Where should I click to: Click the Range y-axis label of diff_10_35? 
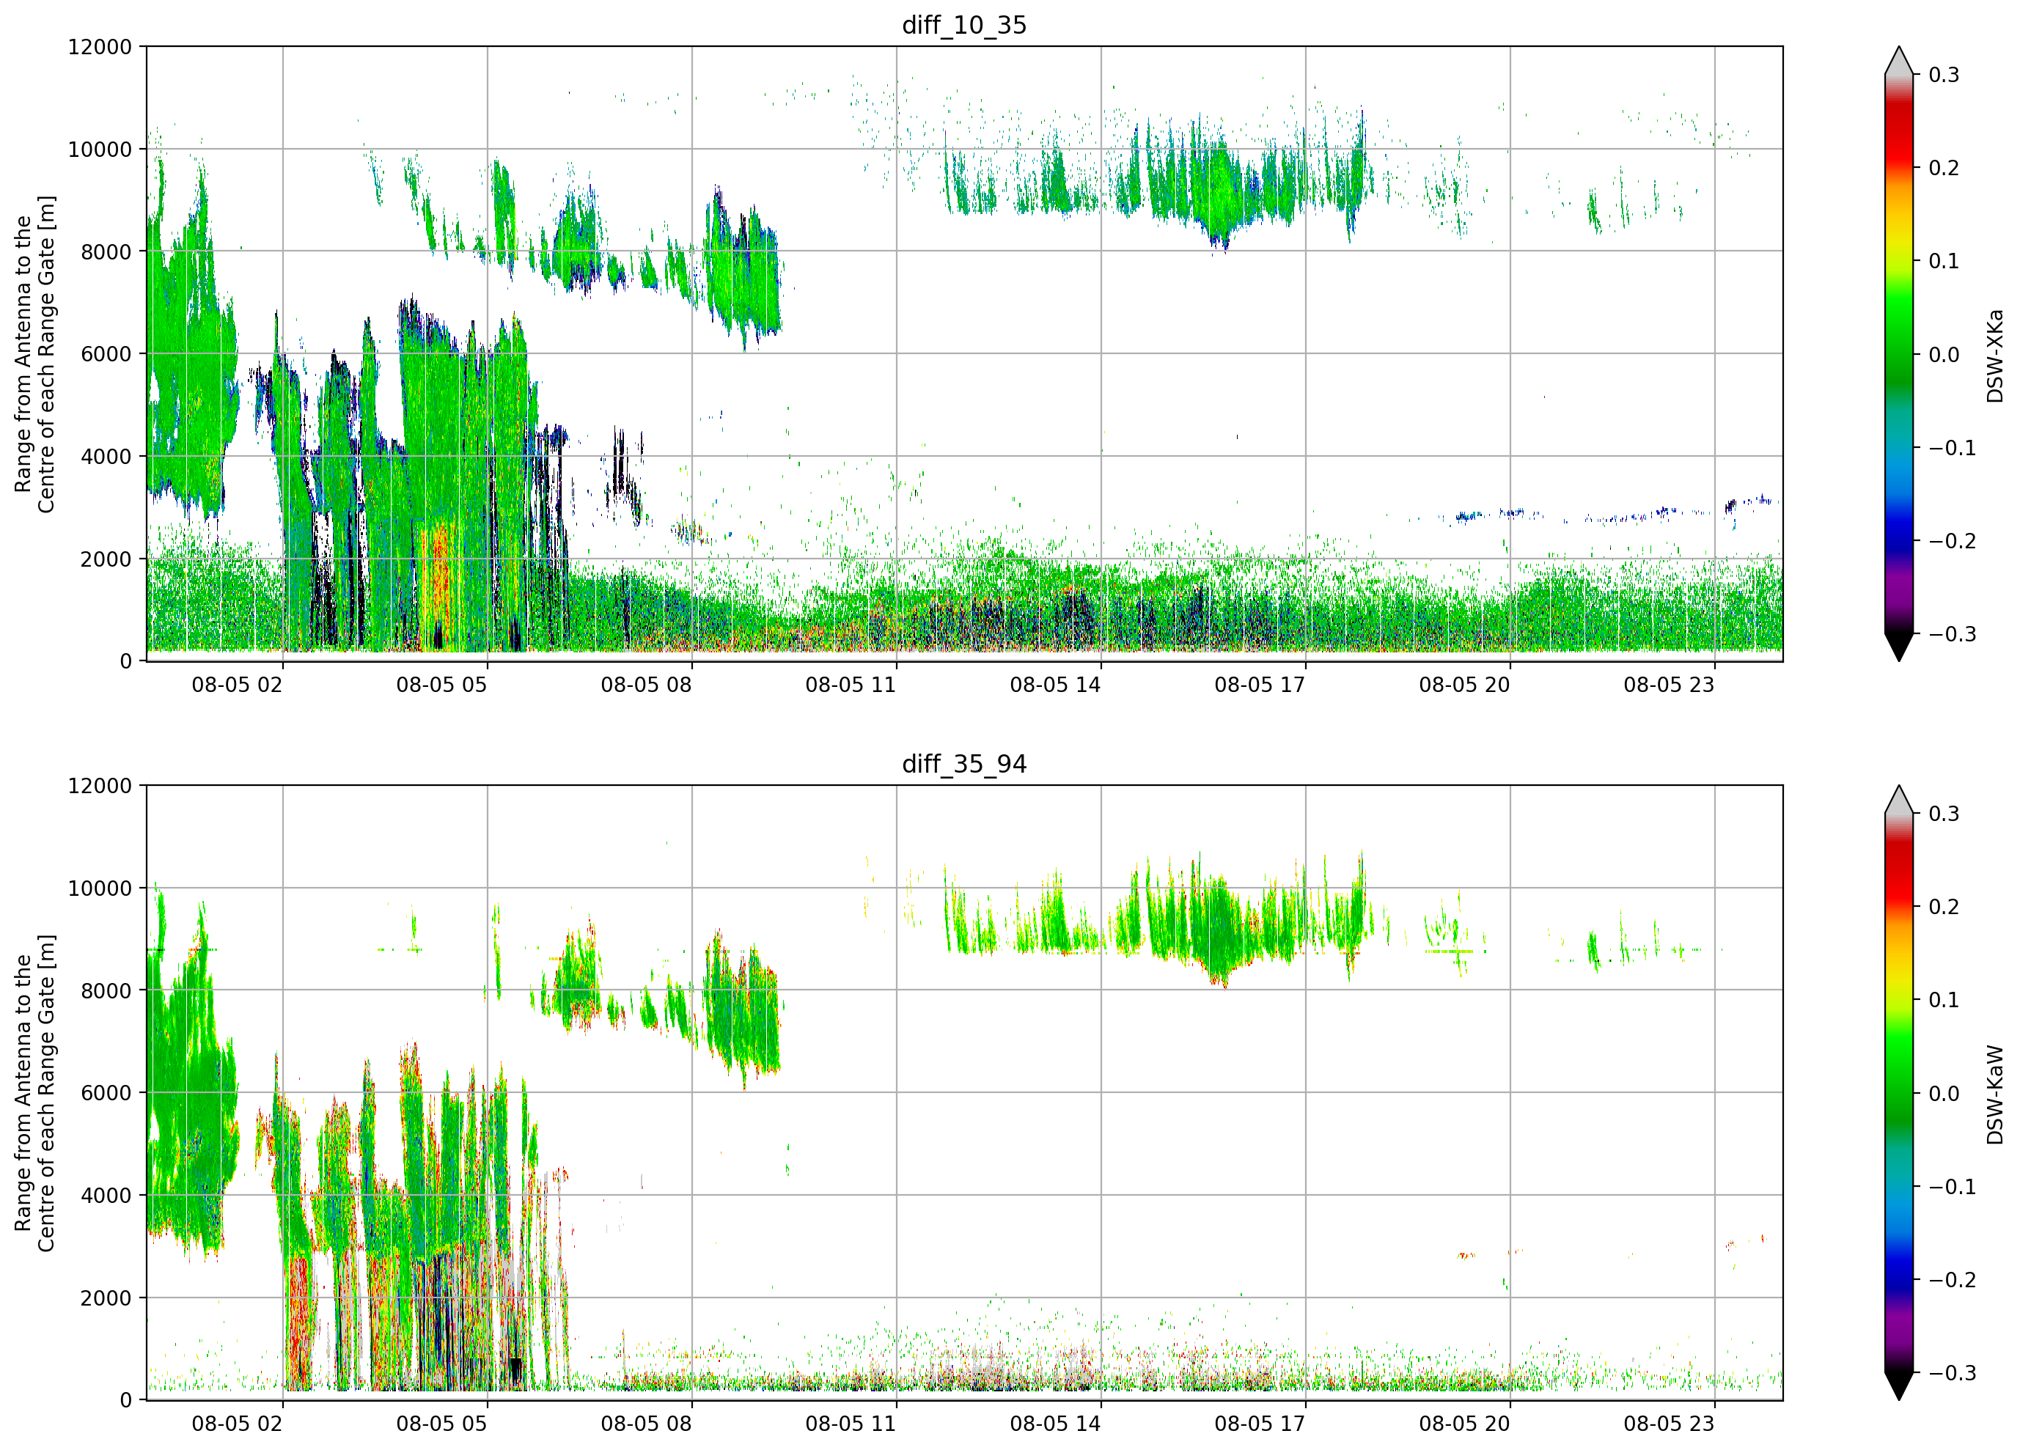pos(34,355)
